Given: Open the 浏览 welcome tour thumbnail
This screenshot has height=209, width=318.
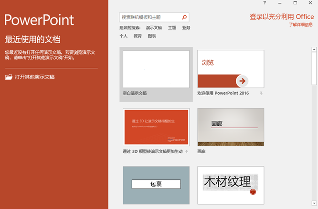Looking at the screenshot, I should click(231, 69).
